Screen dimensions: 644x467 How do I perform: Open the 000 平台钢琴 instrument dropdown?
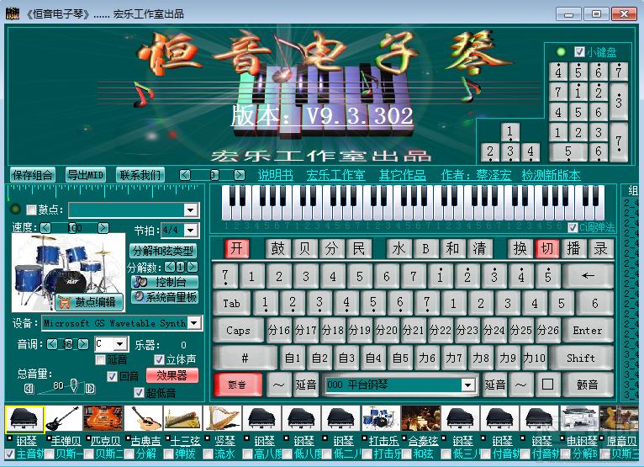coord(467,385)
